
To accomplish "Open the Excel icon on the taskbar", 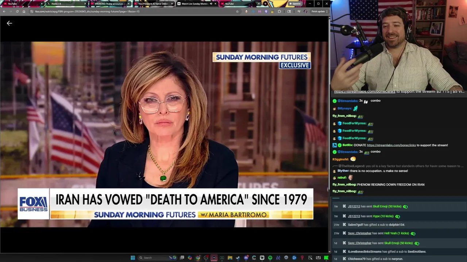I will click(x=222, y=258).
